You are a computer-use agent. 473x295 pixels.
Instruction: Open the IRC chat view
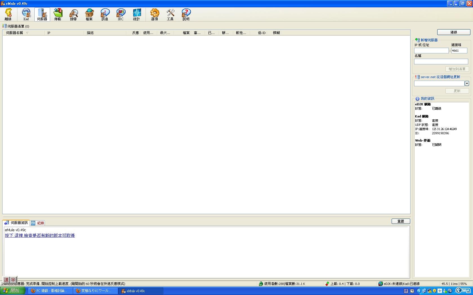[121, 14]
